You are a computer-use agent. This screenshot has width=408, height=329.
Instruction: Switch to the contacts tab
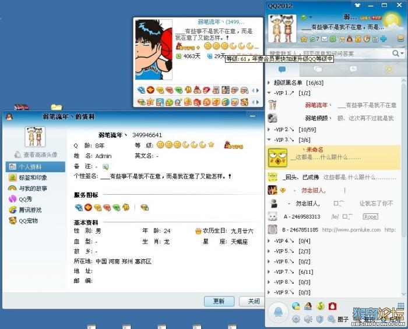[282, 69]
